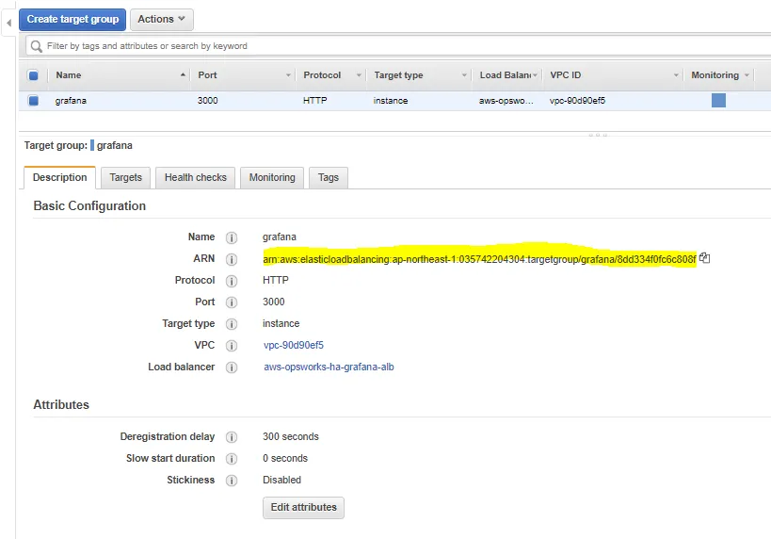Click info icon beside Protocol label
The image size is (771, 539).
point(232,281)
